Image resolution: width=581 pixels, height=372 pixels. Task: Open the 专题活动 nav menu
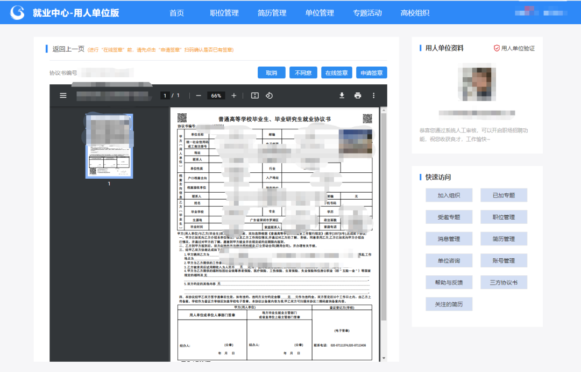tap(367, 13)
